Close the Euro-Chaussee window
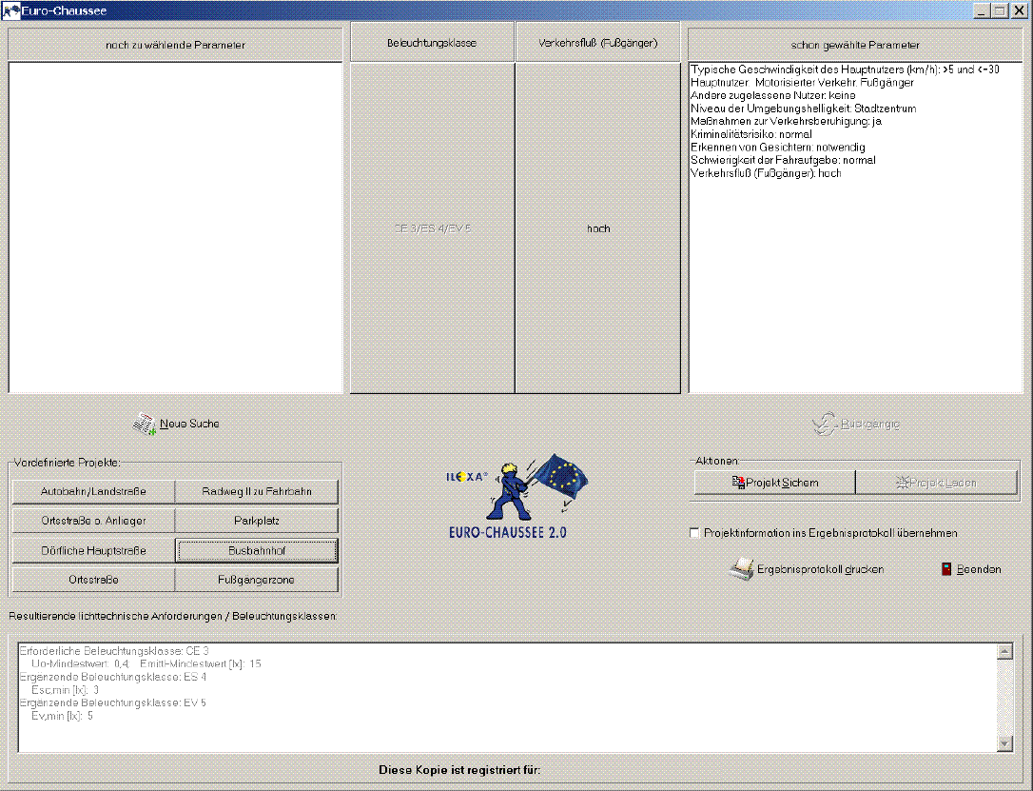1033x791 pixels. click(x=1019, y=10)
